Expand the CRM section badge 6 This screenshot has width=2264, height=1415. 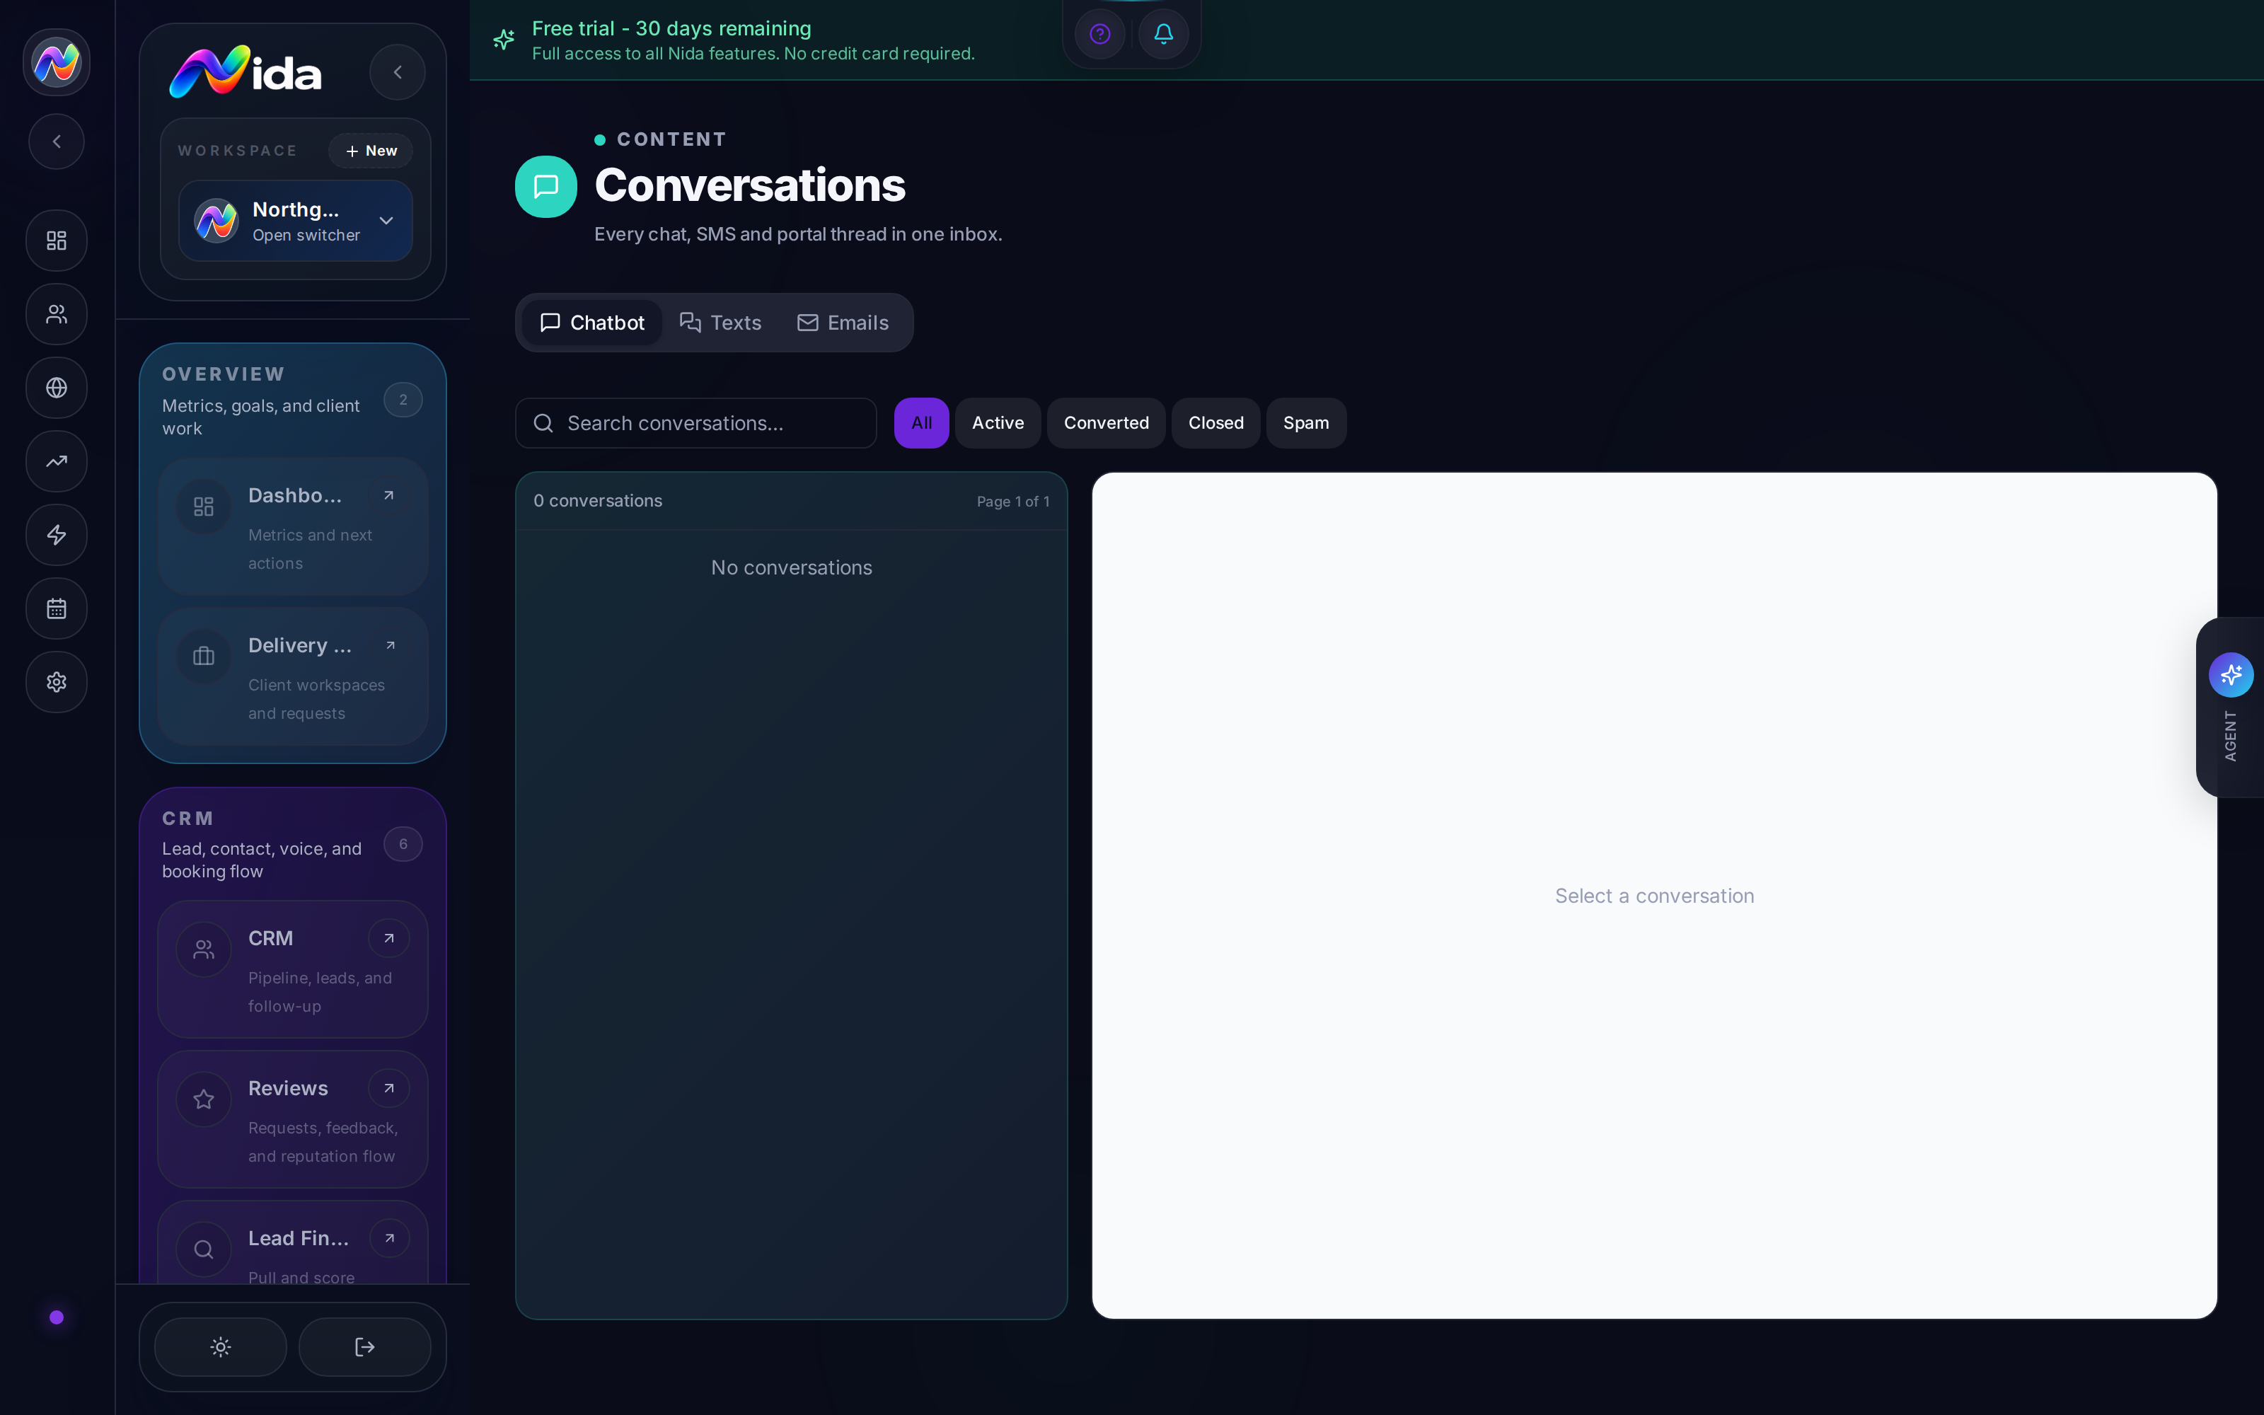pyautogui.click(x=403, y=844)
